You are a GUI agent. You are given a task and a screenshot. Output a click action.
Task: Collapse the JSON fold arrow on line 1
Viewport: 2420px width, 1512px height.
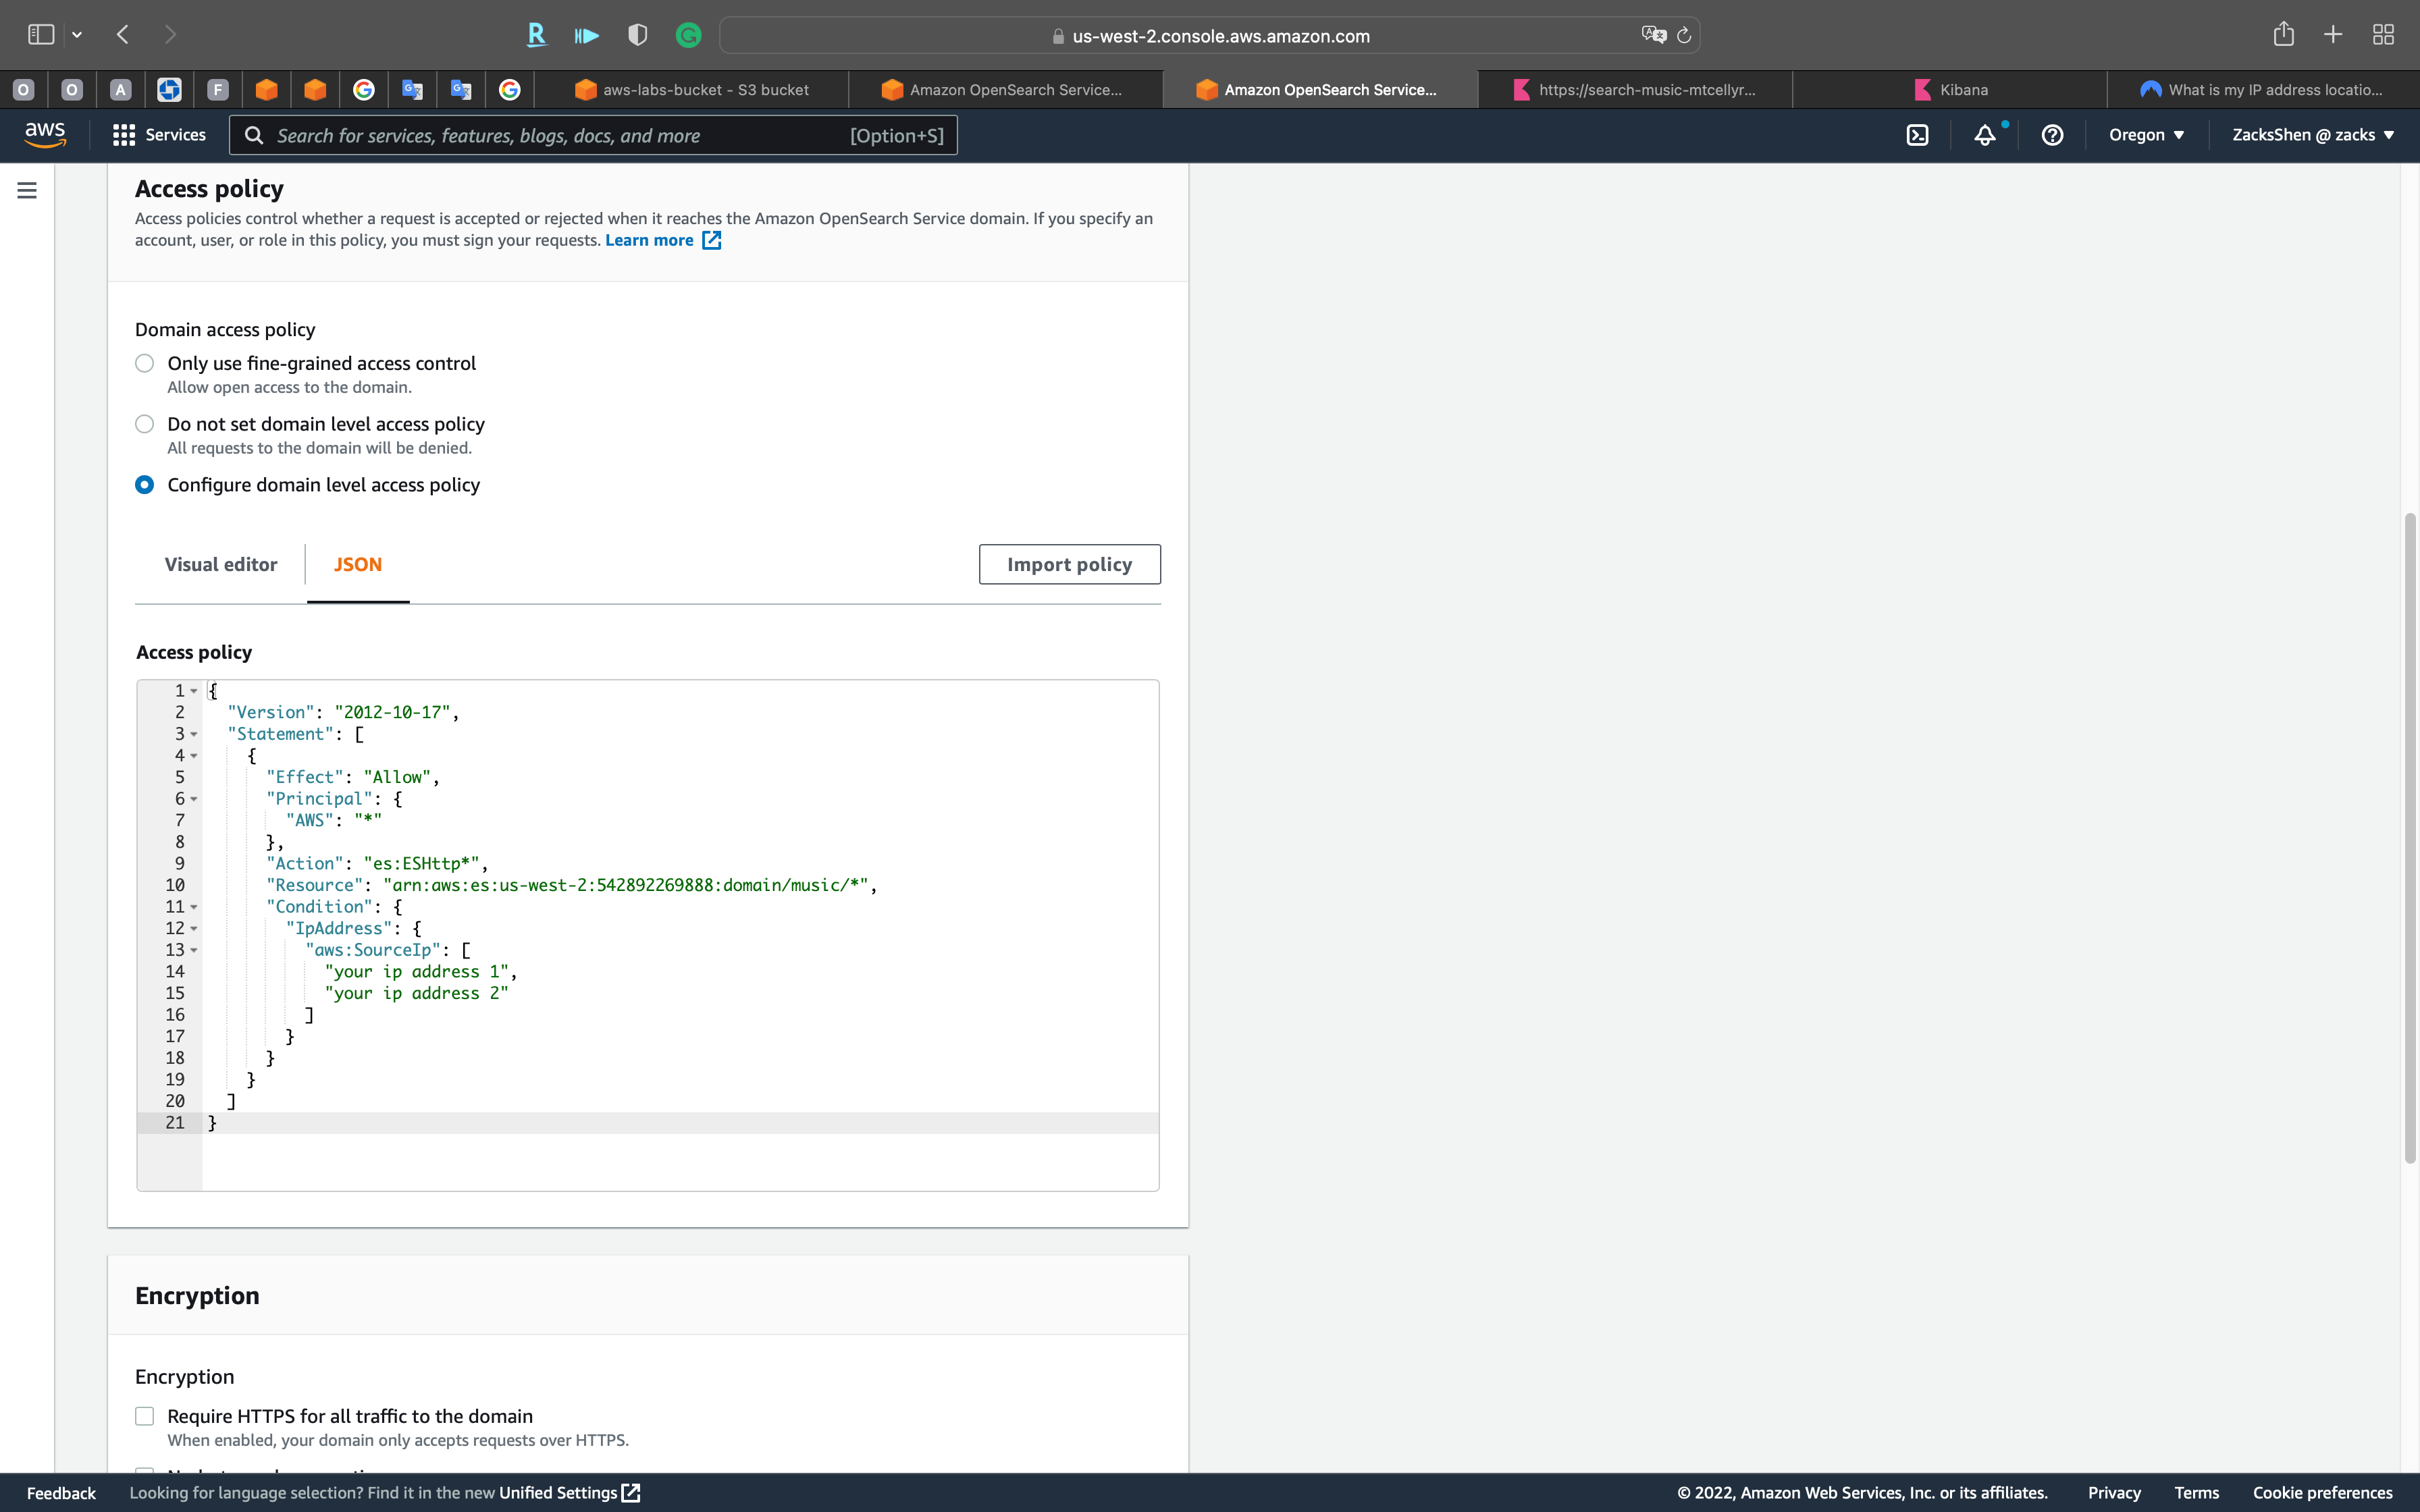[193, 691]
